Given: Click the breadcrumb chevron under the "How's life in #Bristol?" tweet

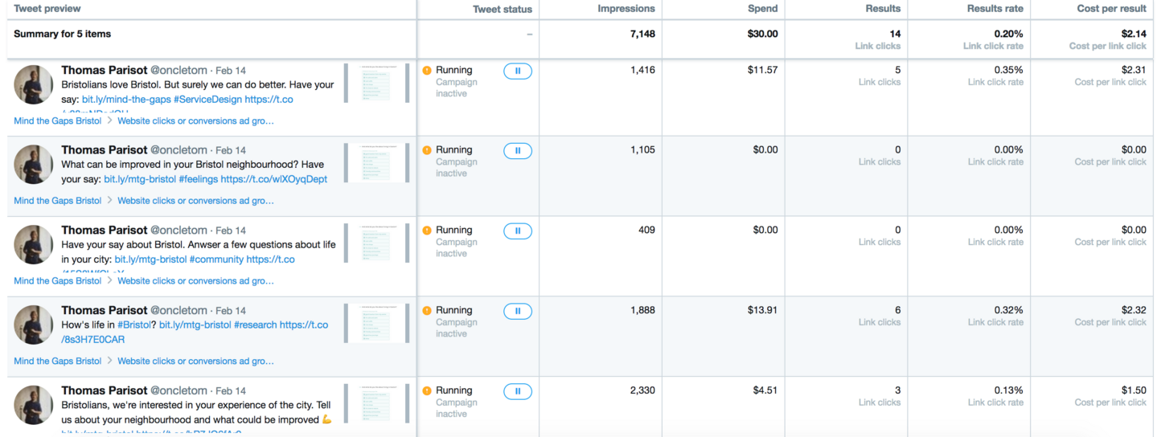Looking at the screenshot, I should (110, 361).
